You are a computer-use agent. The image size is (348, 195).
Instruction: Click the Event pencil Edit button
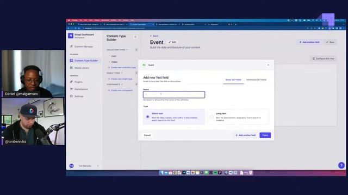pos(172,42)
